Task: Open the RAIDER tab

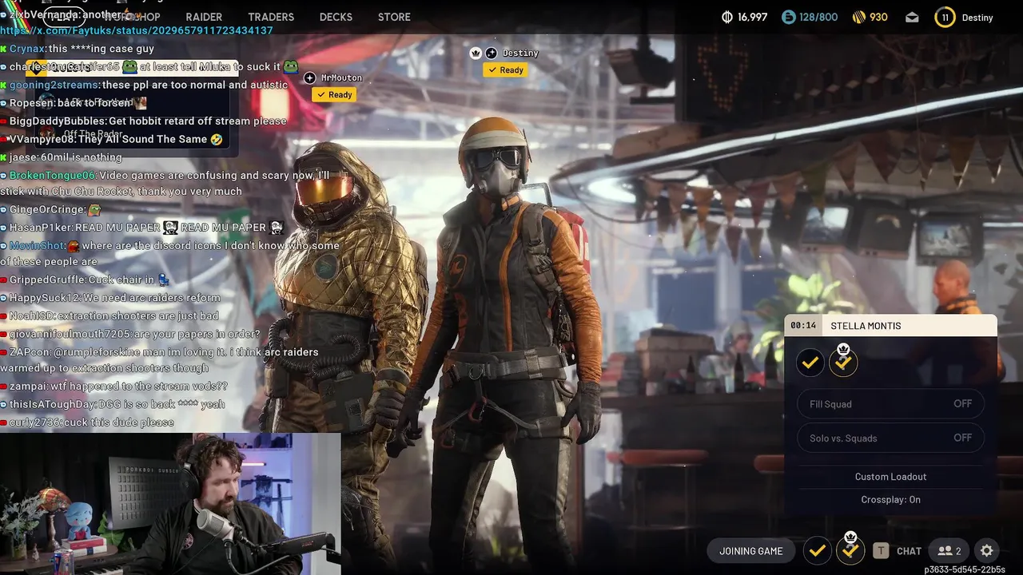Action: pos(204,17)
